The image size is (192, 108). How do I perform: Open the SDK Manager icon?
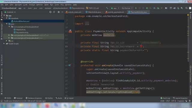182,8
